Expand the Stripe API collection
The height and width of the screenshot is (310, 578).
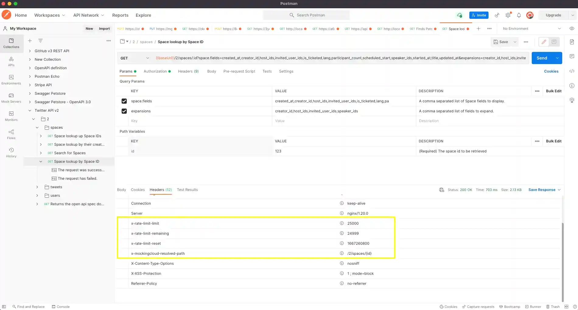[30, 85]
